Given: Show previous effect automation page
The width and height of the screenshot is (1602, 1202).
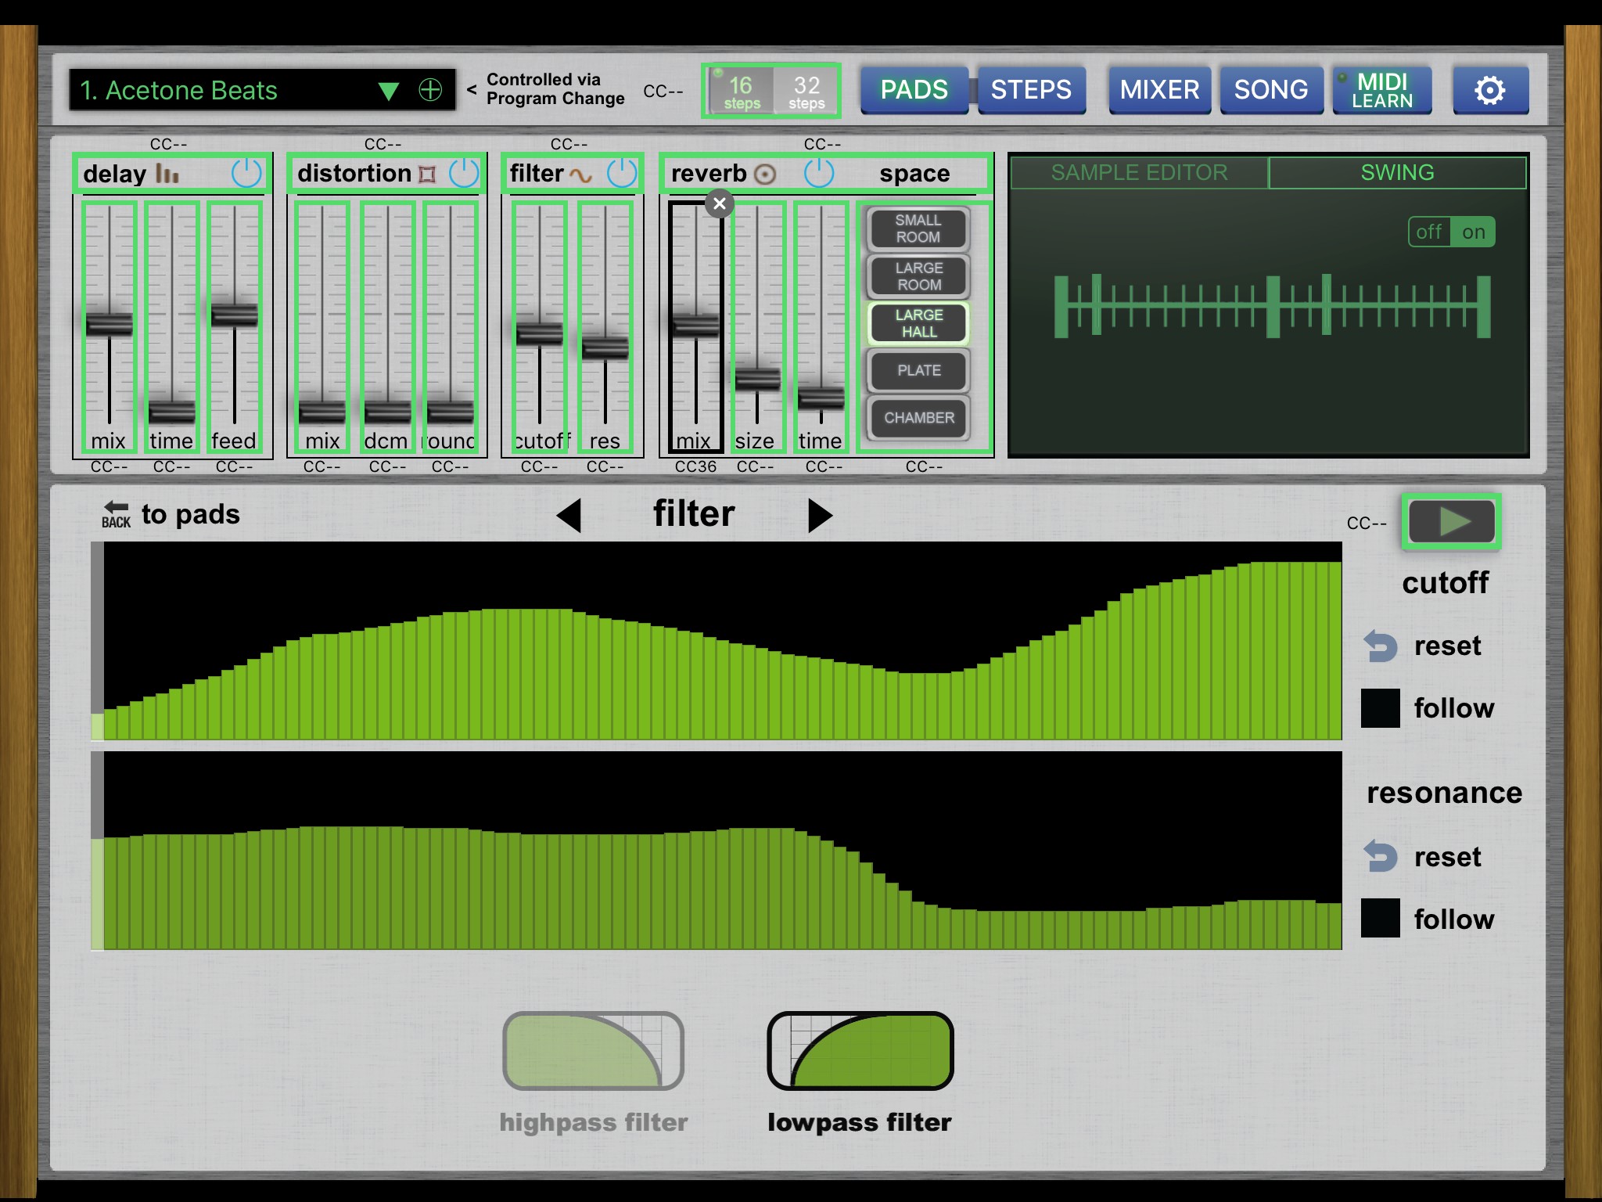Looking at the screenshot, I should pos(569,516).
